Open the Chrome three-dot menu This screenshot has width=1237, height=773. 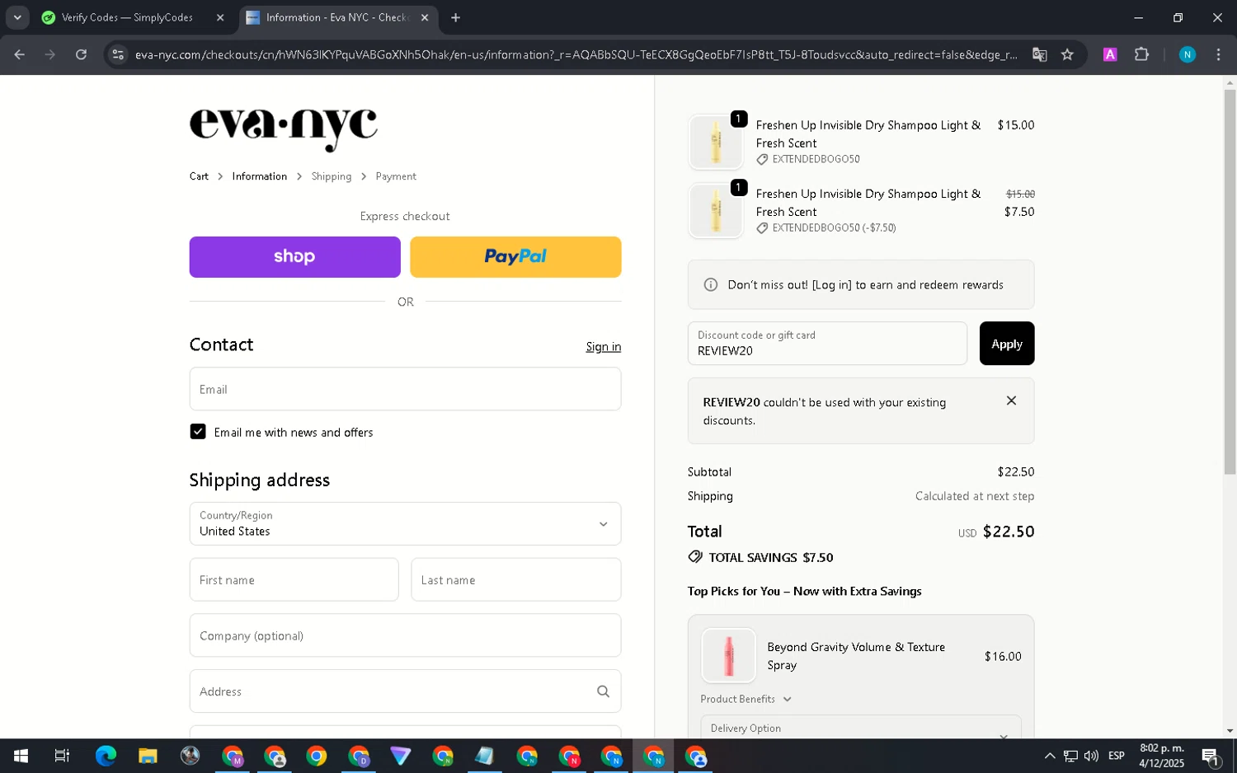coord(1218,54)
